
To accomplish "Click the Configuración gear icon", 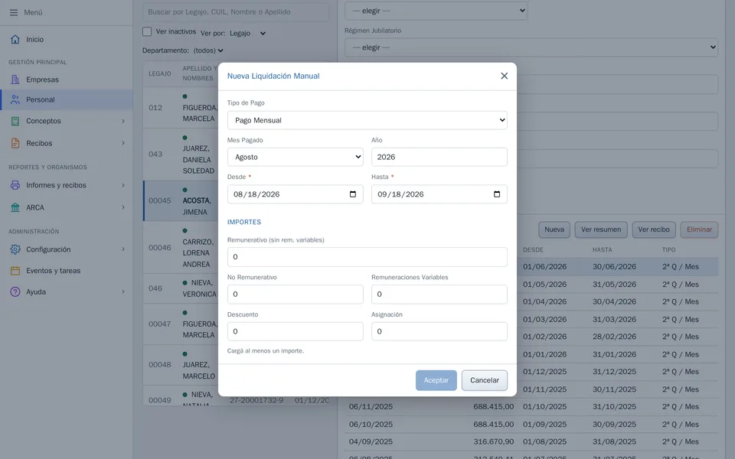I will pyautogui.click(x=15, y=249).
